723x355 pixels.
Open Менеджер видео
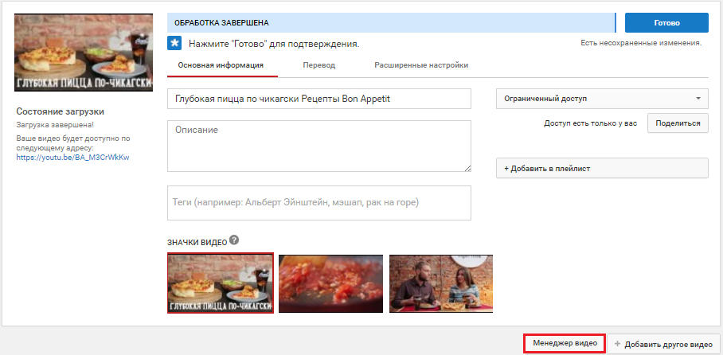565,344
